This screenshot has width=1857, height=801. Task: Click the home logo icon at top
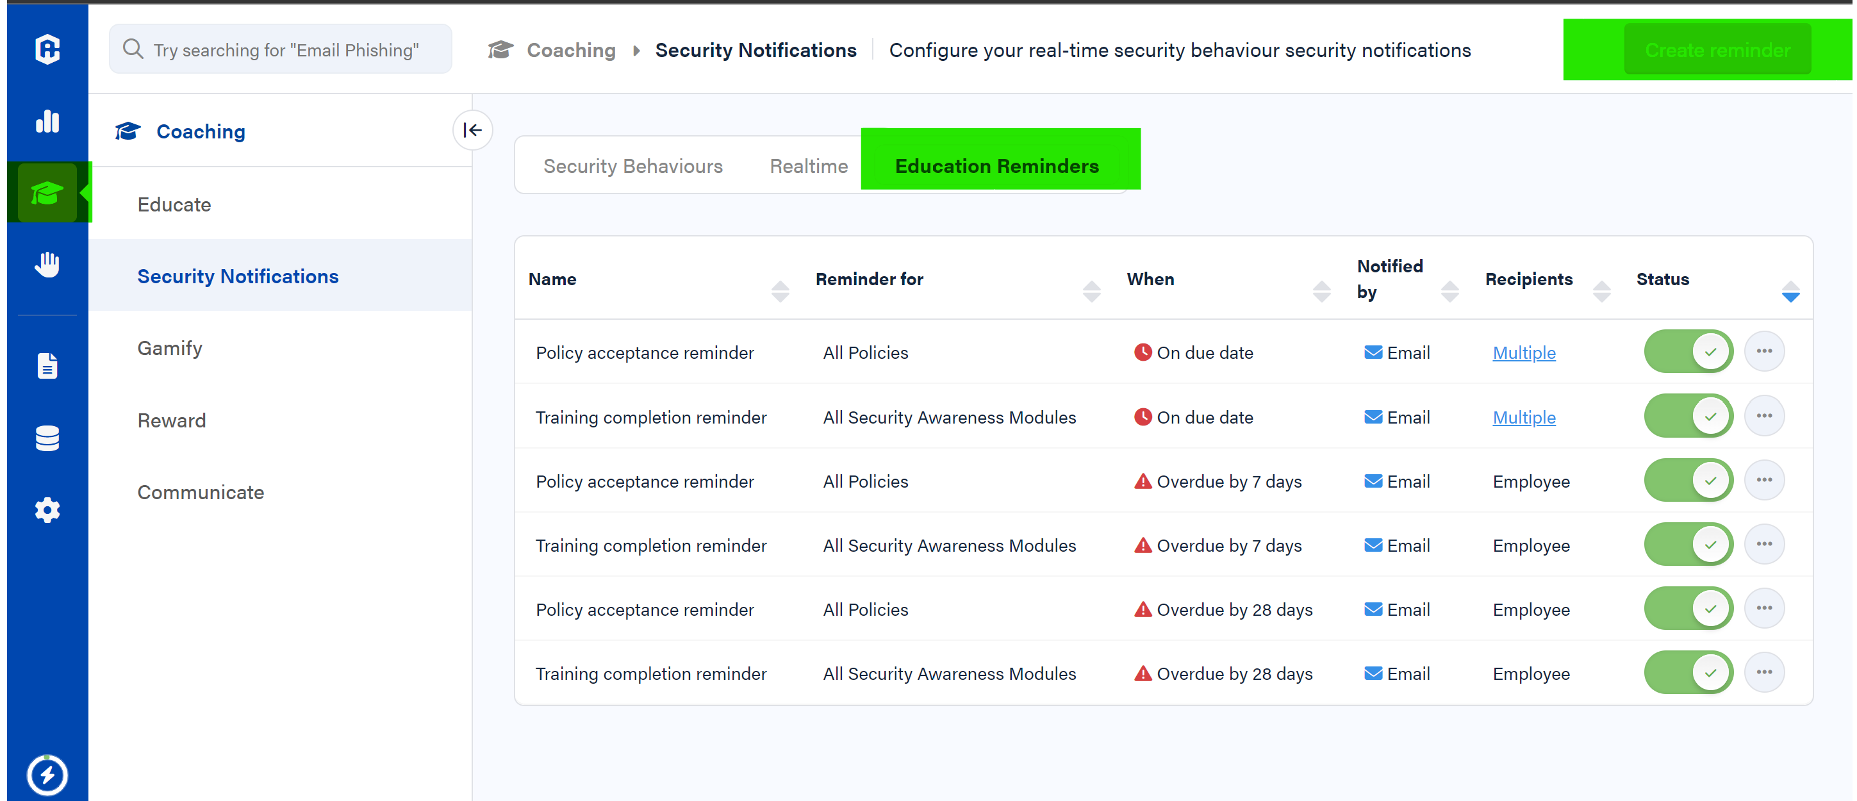point(47,49)
